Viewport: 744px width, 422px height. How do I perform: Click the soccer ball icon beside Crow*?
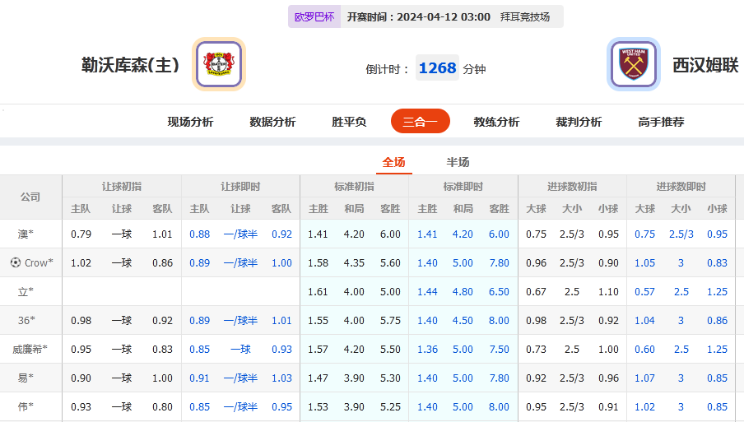pyautogui.click(x=15, y=263)
